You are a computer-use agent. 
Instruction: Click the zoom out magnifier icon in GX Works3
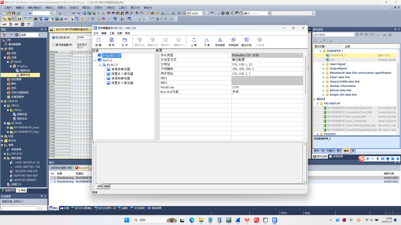pyautogui.click(x=184, y=13)
